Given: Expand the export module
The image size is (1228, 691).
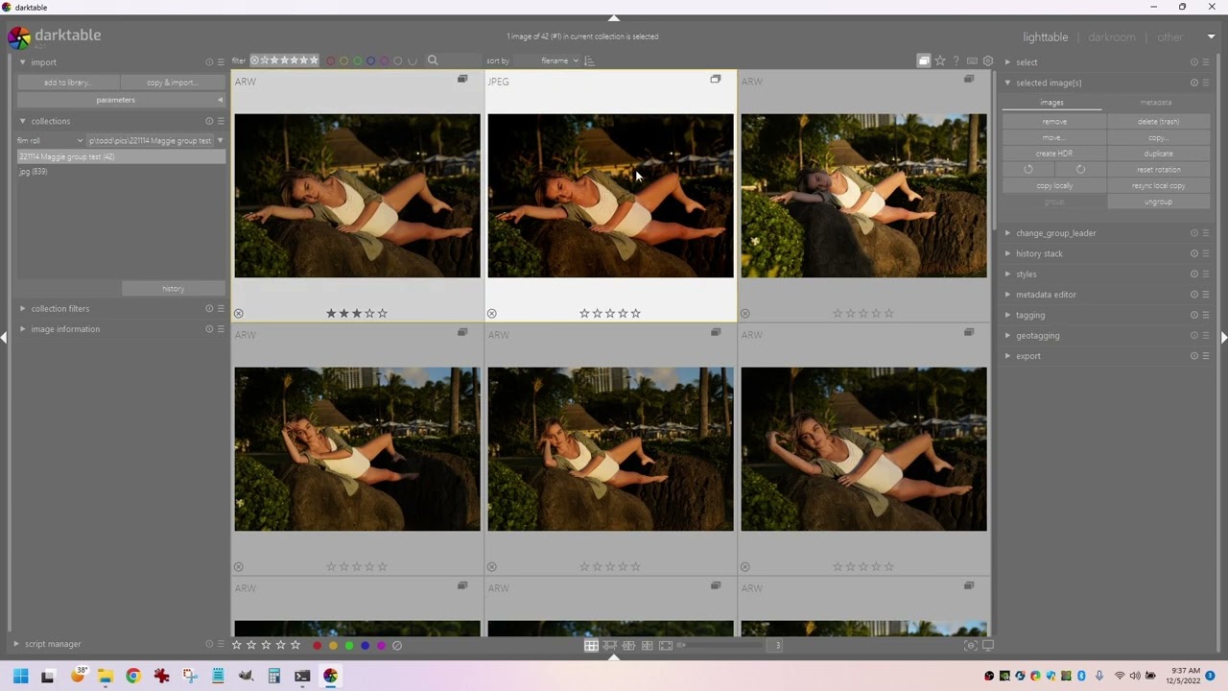Looking at the screenshot, I should (1008, 356).
